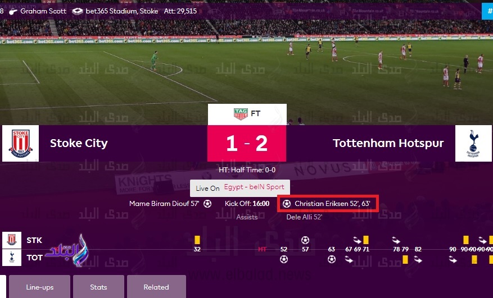The image size is (493, 298).
Task: Click the Stoke City club crest
Action: [x=20, y=144]
